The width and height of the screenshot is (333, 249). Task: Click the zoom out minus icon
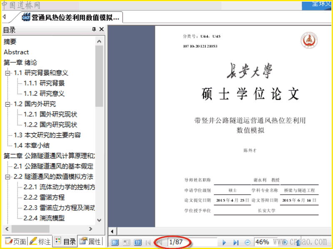pos(247,242)
